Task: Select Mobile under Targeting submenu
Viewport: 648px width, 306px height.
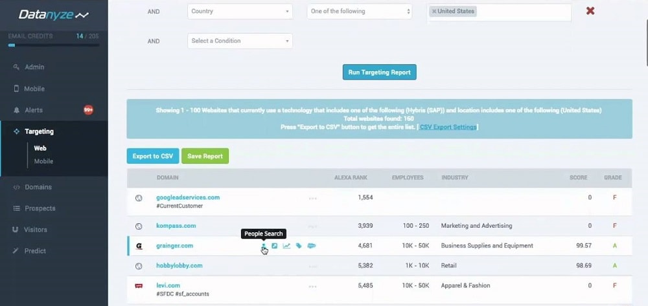Action: [x=43, y=161]
